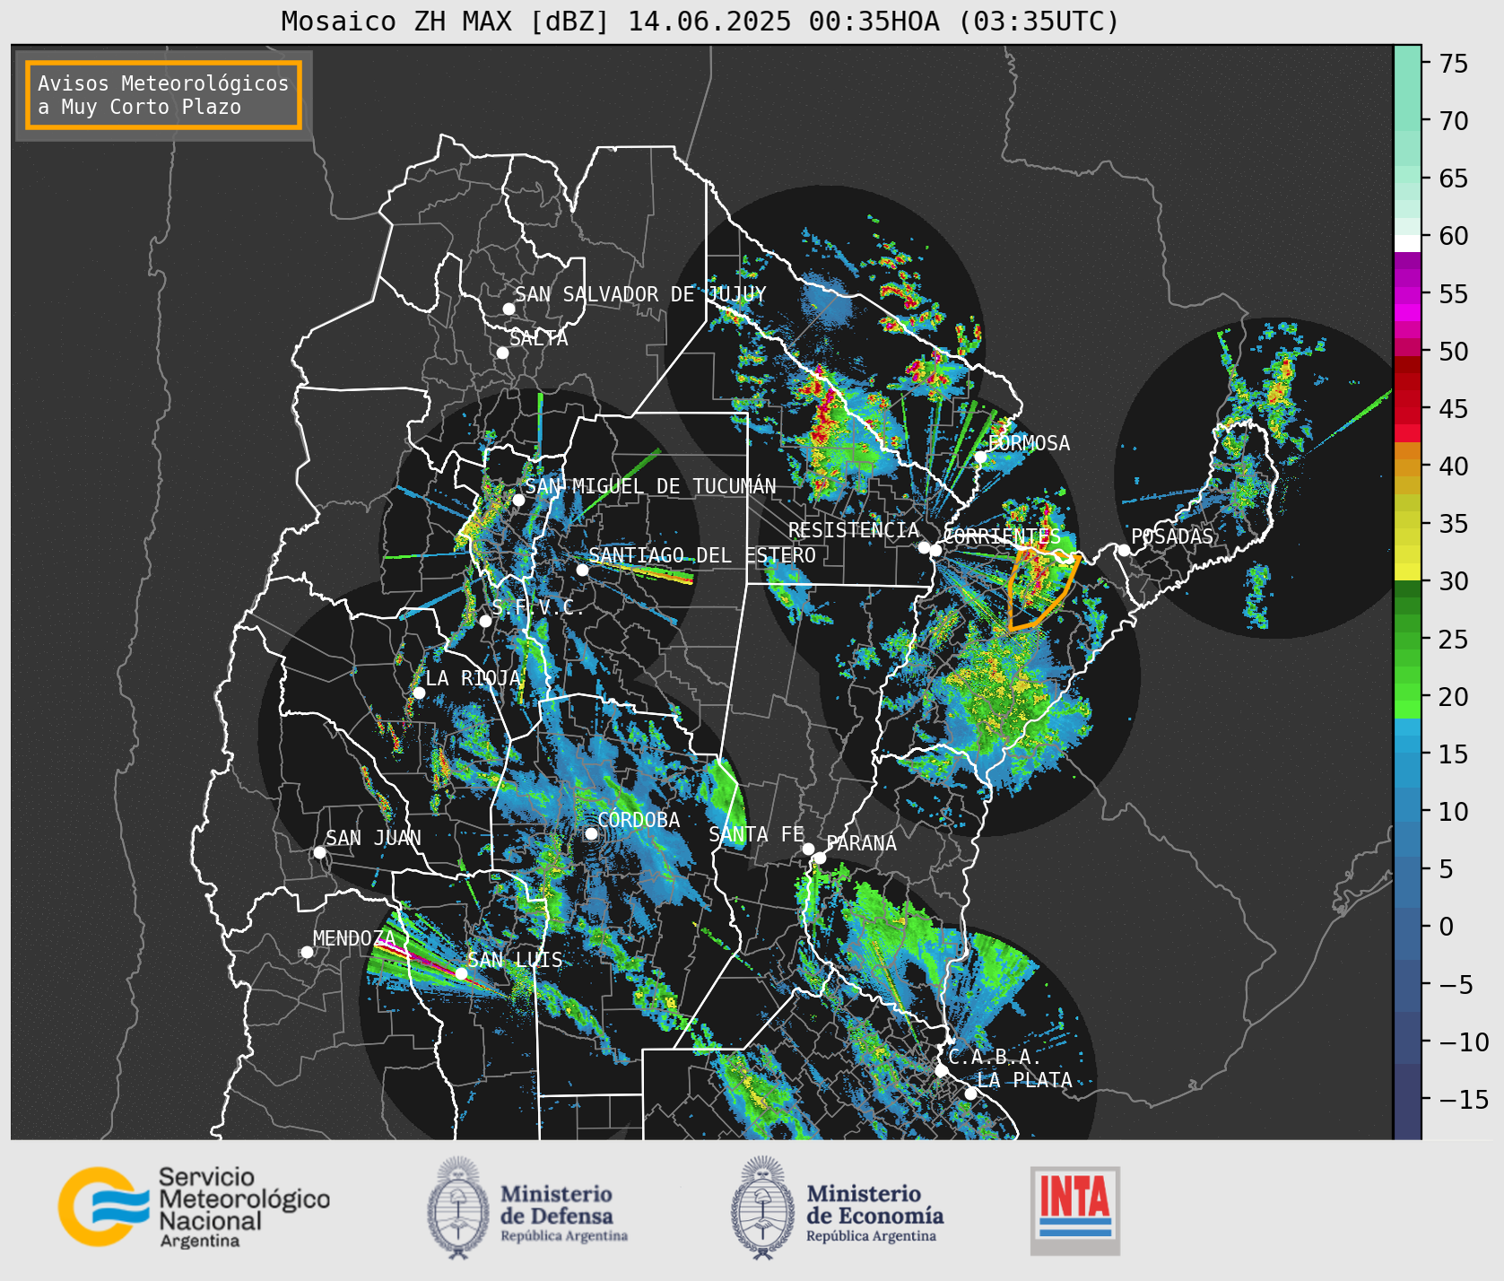Click the 35 dBZ label on the color scale
1504x1281 pixels.
tap(1454, 524)
